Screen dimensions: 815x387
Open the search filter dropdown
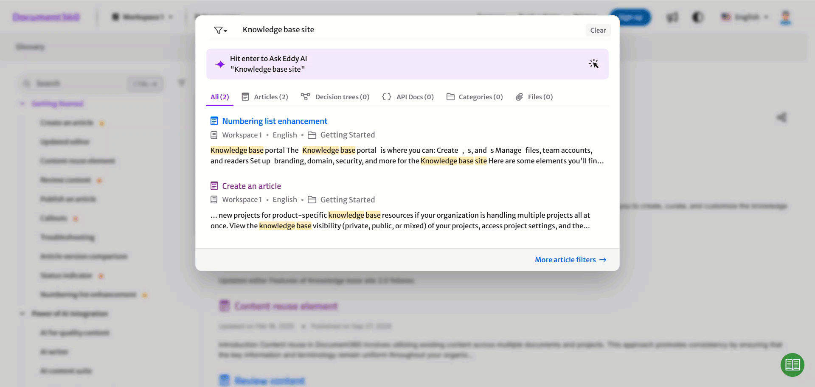(220, 30)
